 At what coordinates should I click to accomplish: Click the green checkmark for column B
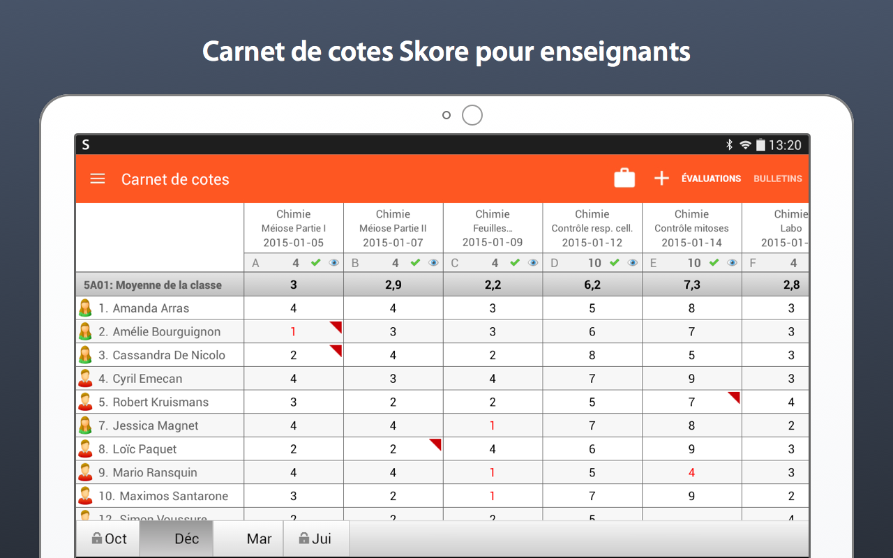click(415, 263)
